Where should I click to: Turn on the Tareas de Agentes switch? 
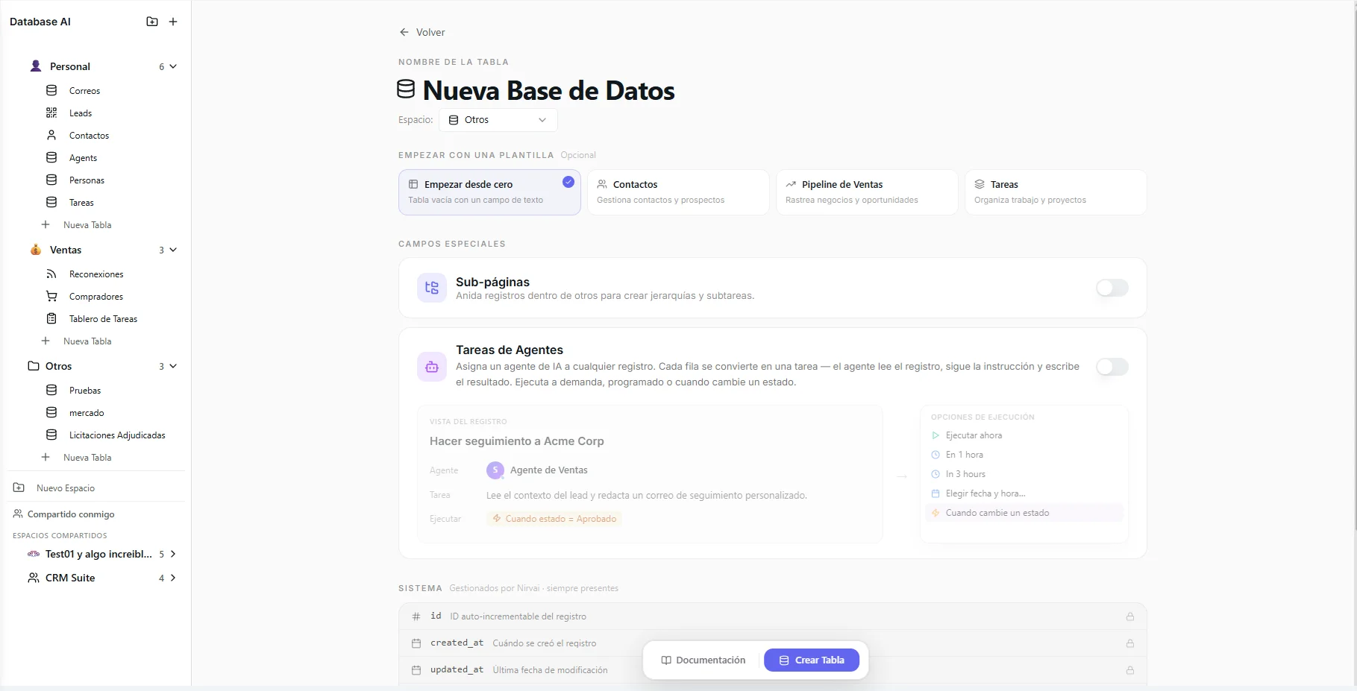[1112, 367]
